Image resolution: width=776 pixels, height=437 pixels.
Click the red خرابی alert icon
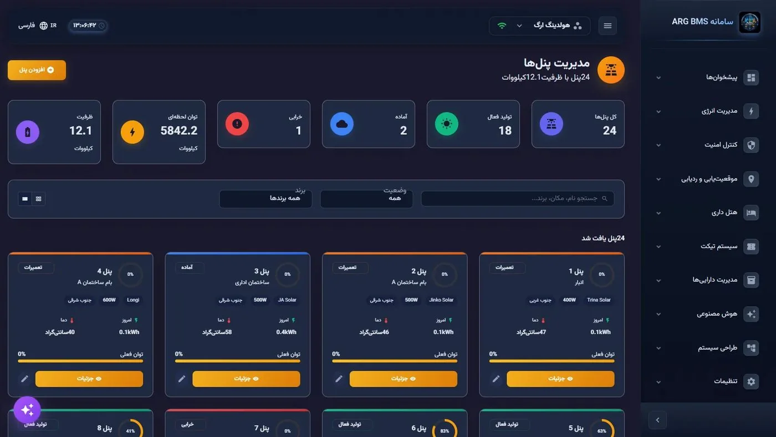tap(237, 124)
